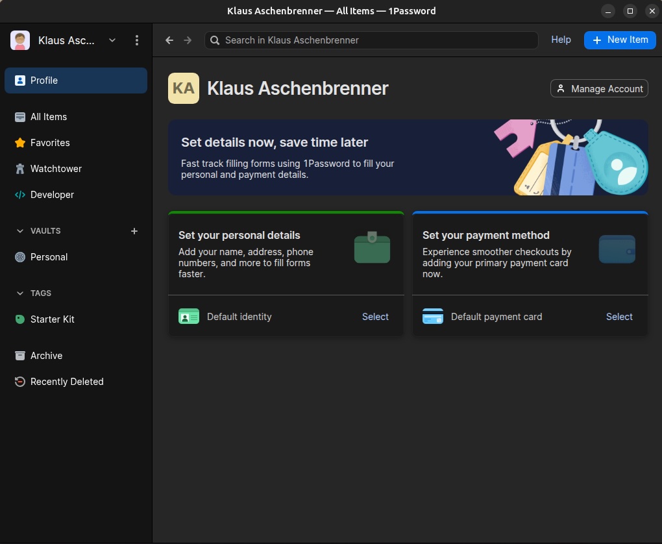Click the blue wallet payment method illustration
This screenshot has width=662, height=544.
click(x=617, y=249)
